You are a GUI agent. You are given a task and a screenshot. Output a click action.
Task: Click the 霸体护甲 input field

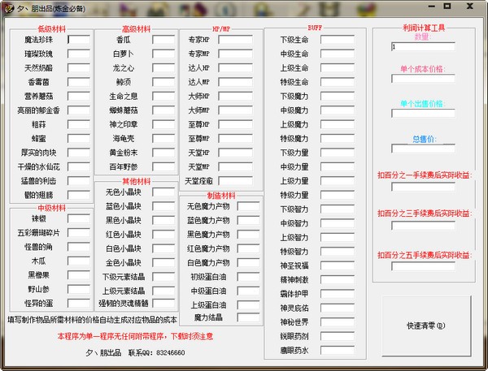(x=338, y=294)
